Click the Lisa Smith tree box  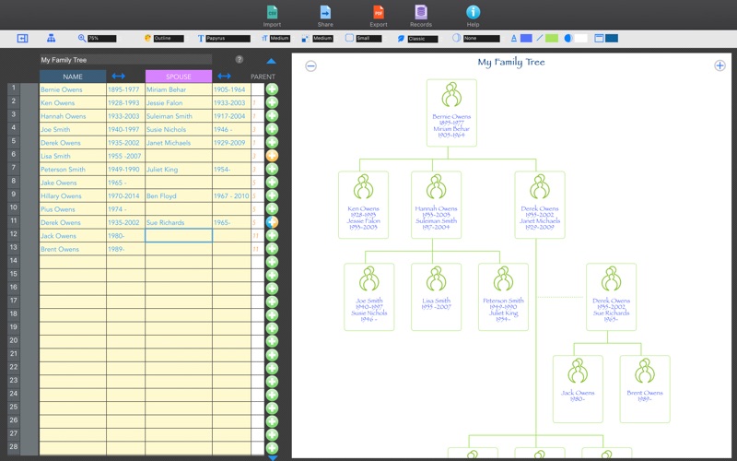tap(436, 297)
